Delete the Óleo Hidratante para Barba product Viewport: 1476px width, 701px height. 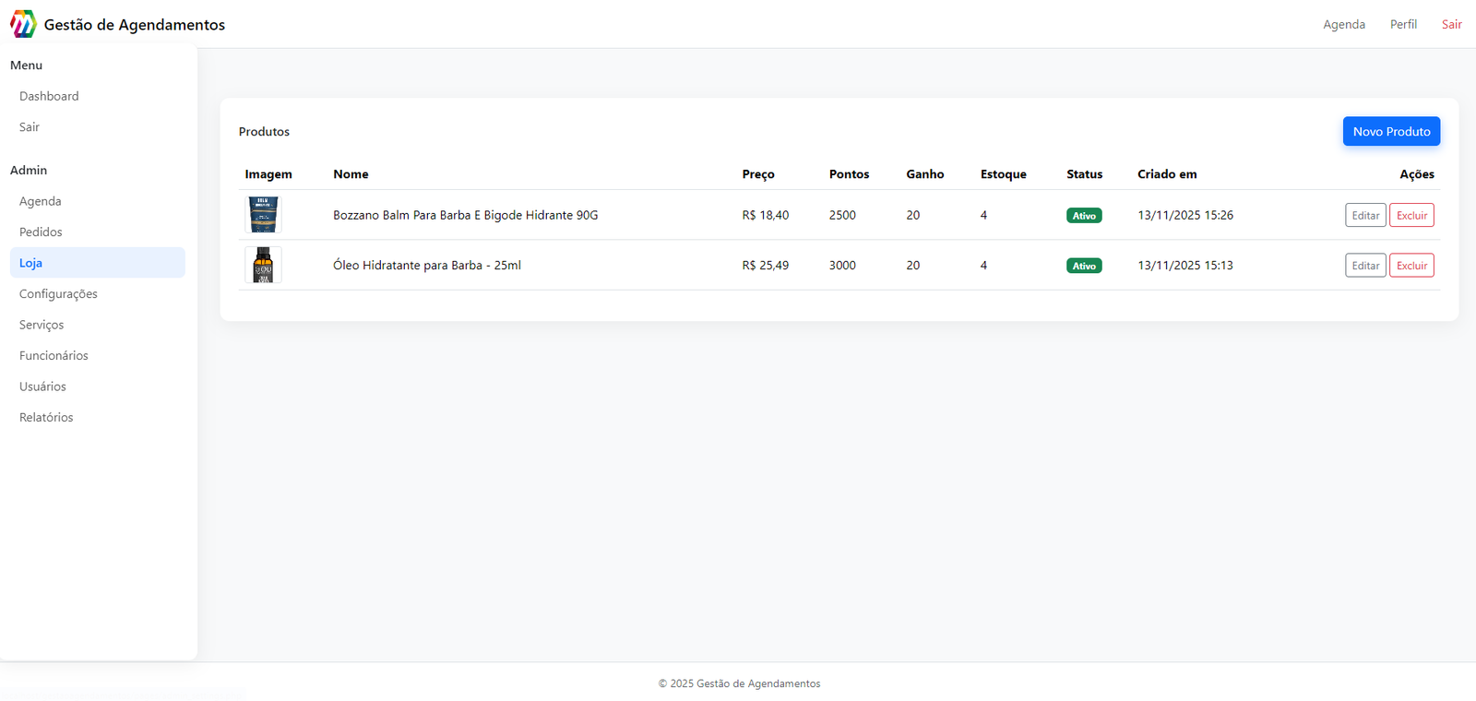coord(1411,266)
